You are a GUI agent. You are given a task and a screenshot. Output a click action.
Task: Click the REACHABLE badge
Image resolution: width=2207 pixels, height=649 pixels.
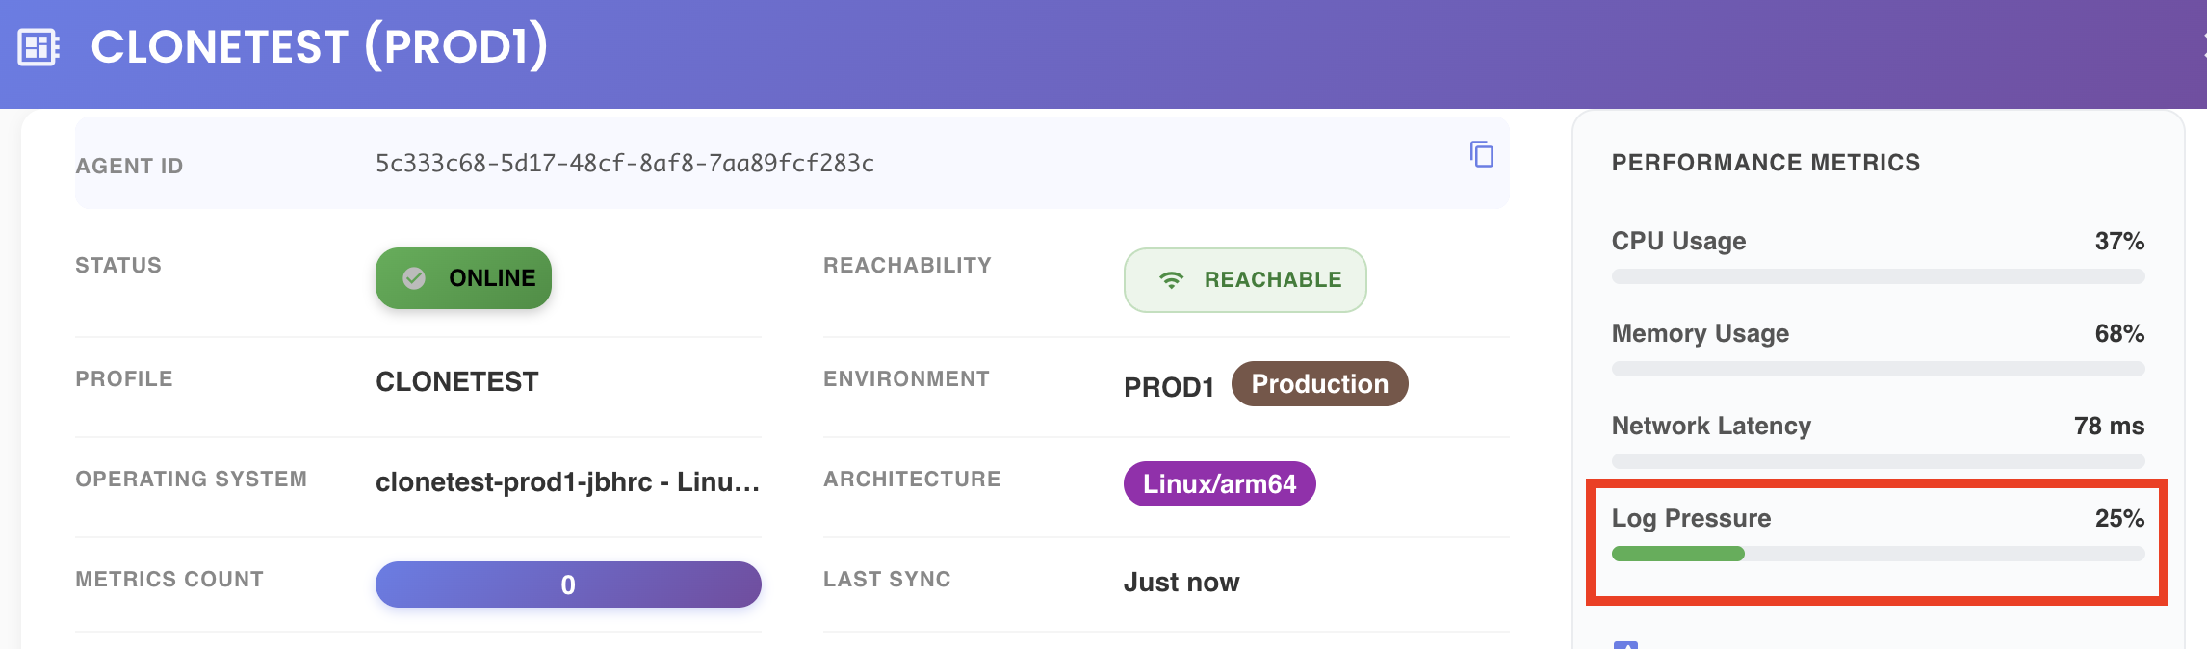coord(1245,280)
